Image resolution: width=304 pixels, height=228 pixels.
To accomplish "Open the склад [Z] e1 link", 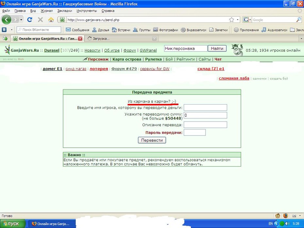I will pyautogui.click(x=211, y=69).
